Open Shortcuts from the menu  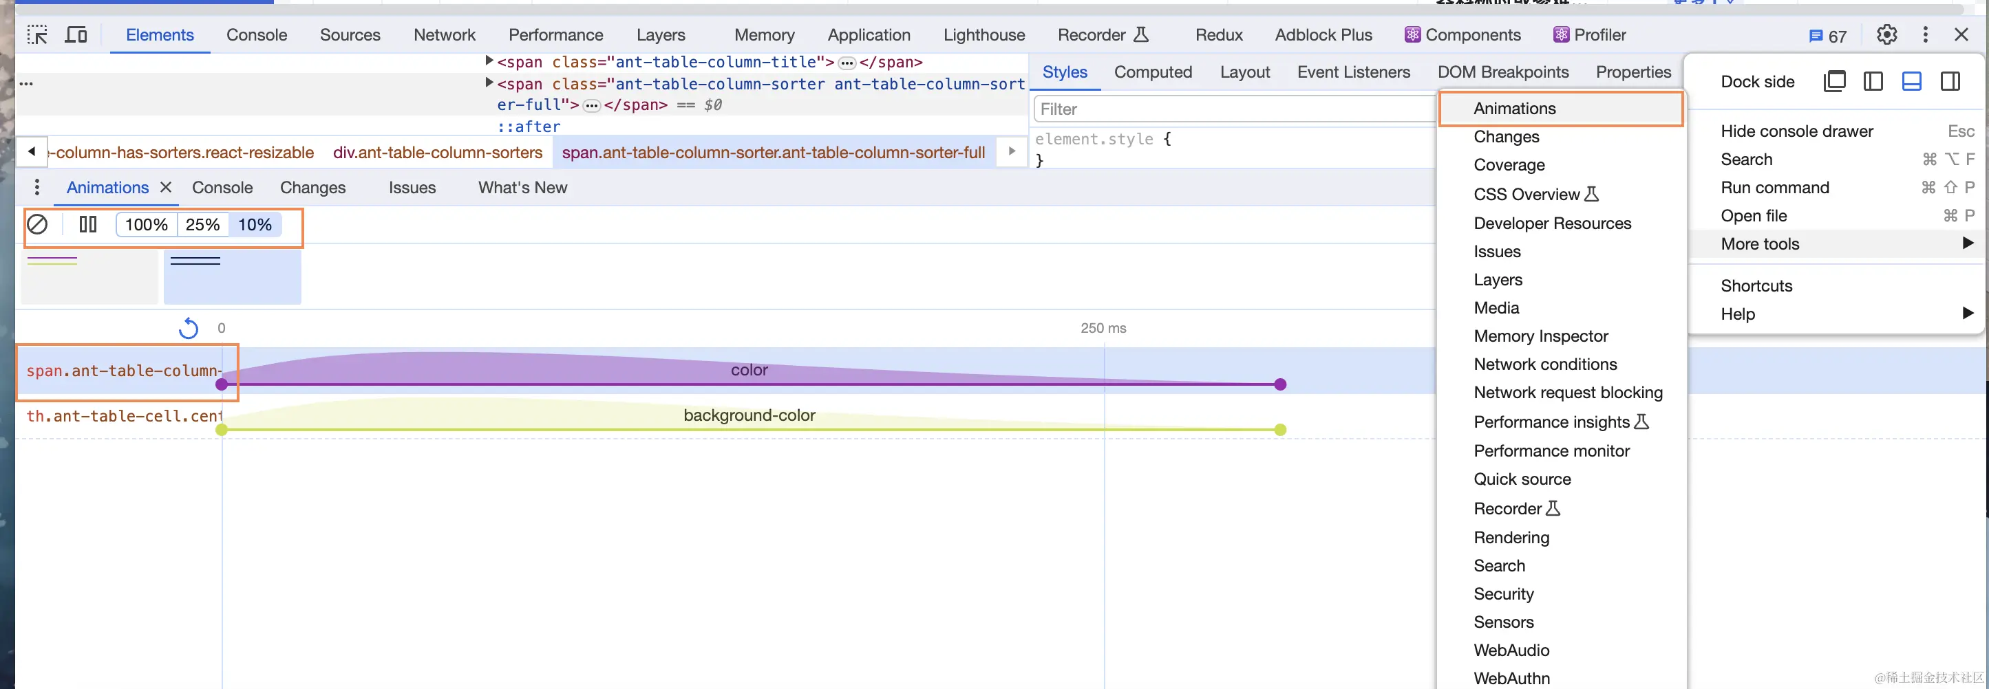(1836, 285)
